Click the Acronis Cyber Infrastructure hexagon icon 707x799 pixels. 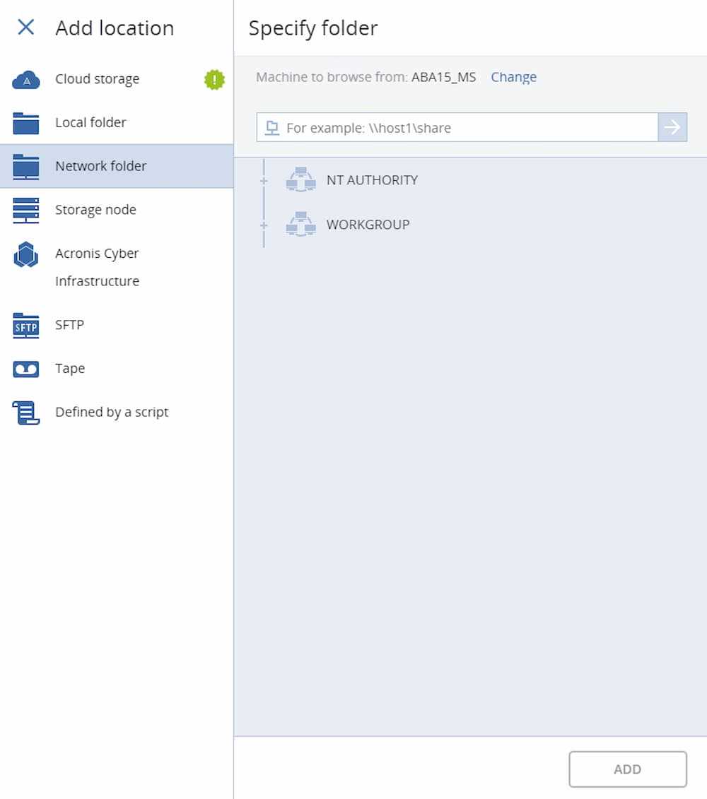click(x=26, y=254)
